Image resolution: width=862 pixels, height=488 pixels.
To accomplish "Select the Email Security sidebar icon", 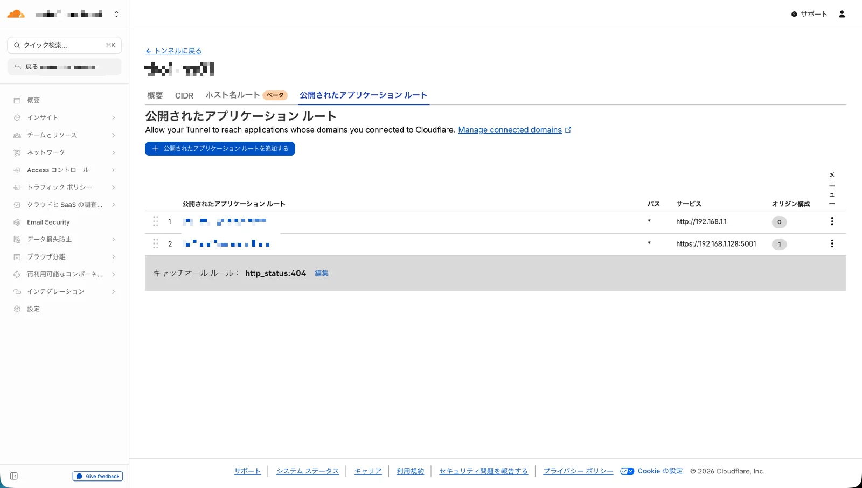I will pos(17,222).
